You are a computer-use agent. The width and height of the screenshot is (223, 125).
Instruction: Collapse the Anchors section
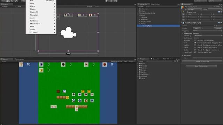click(x=183, y=56)
